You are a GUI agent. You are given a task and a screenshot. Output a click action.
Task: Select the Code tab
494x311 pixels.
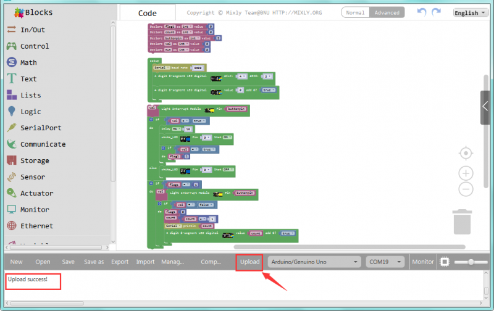pyautogui.click(x=147, y=13)
